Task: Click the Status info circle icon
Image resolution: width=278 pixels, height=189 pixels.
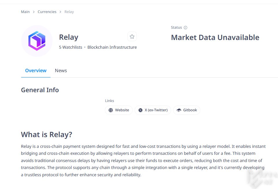Action: (x=186, y=28)
